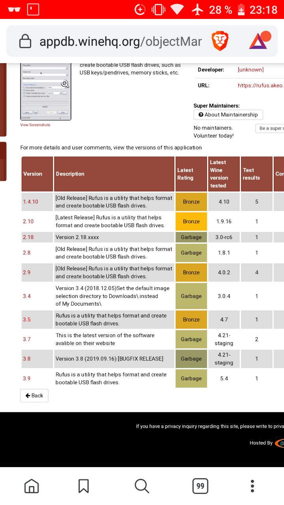The height and width of the screenshot is (505, 284).
Task: Click the About Maintainership button
Action: [228, 115]
